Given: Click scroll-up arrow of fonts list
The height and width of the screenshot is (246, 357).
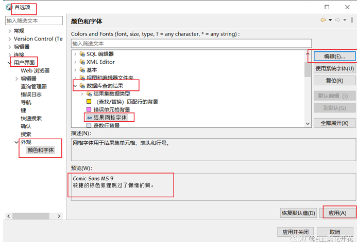Looking at the screenshot, I should (x=308, y=54).
